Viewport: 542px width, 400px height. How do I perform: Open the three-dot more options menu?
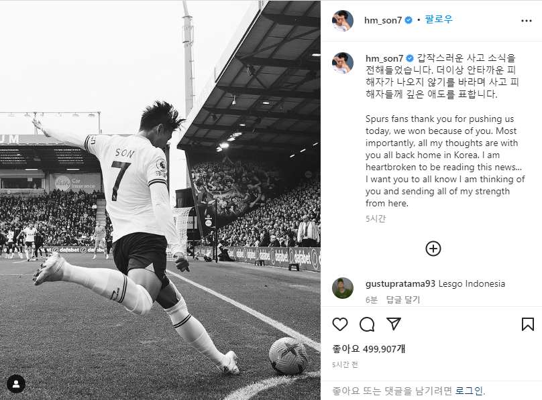[526, 21]
